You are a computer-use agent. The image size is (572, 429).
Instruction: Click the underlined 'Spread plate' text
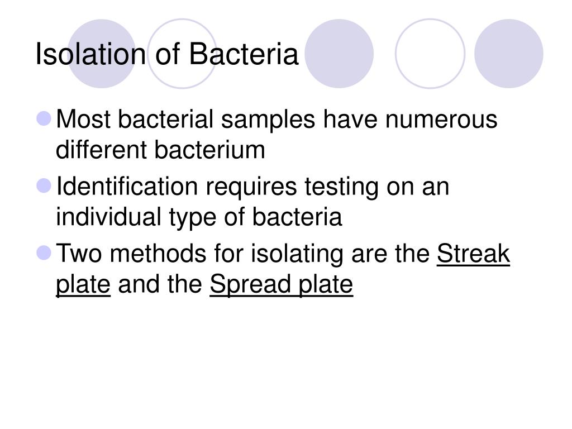[282, 284]
